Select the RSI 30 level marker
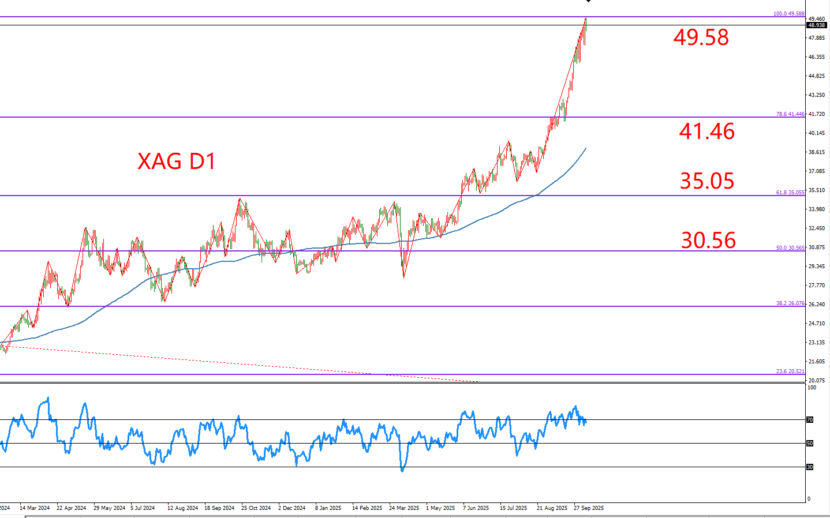 coord(810,467)
